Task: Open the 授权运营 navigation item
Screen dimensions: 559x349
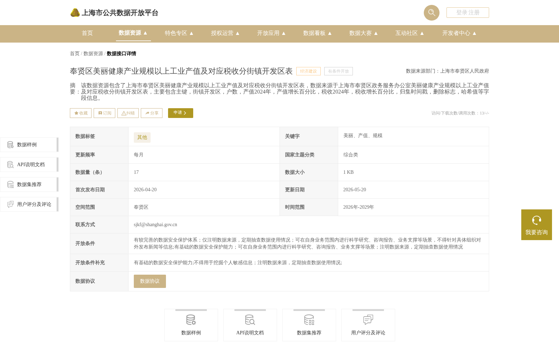Action: (x=222, y=33)
